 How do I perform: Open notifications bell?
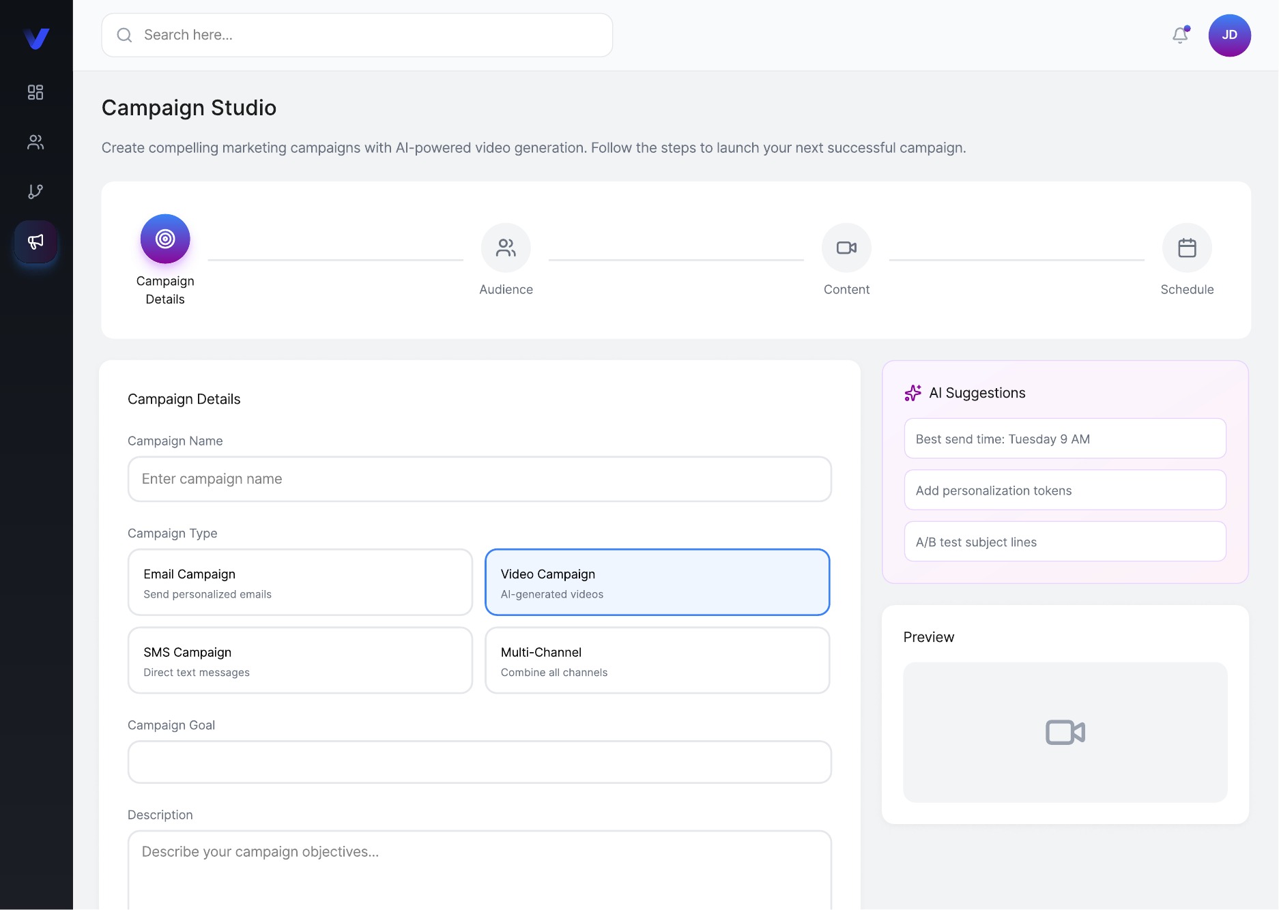[x=1181, y=35]
